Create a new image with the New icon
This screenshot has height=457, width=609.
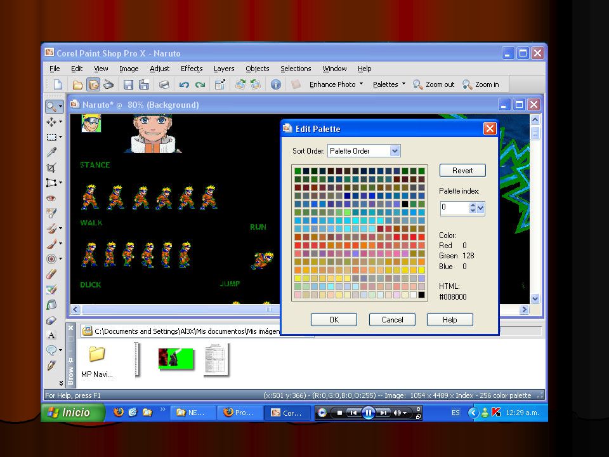click(x=58, y=84)
